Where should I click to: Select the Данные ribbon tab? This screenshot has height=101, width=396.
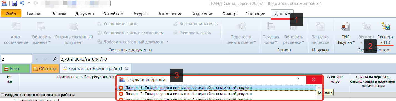point(282,14)
